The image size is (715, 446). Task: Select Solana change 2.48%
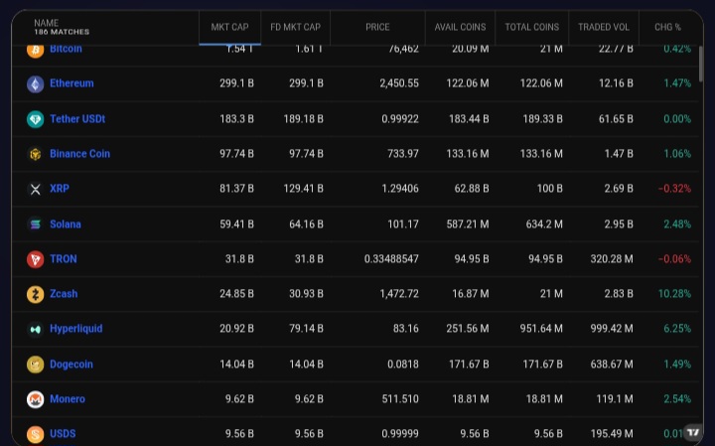click(677, 223)
